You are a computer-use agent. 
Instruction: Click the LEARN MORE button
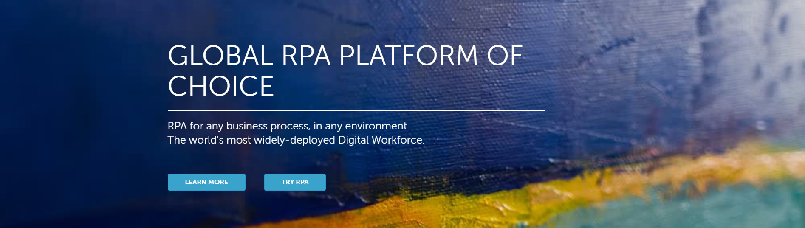pyautogui.click(x=206, y=182)
